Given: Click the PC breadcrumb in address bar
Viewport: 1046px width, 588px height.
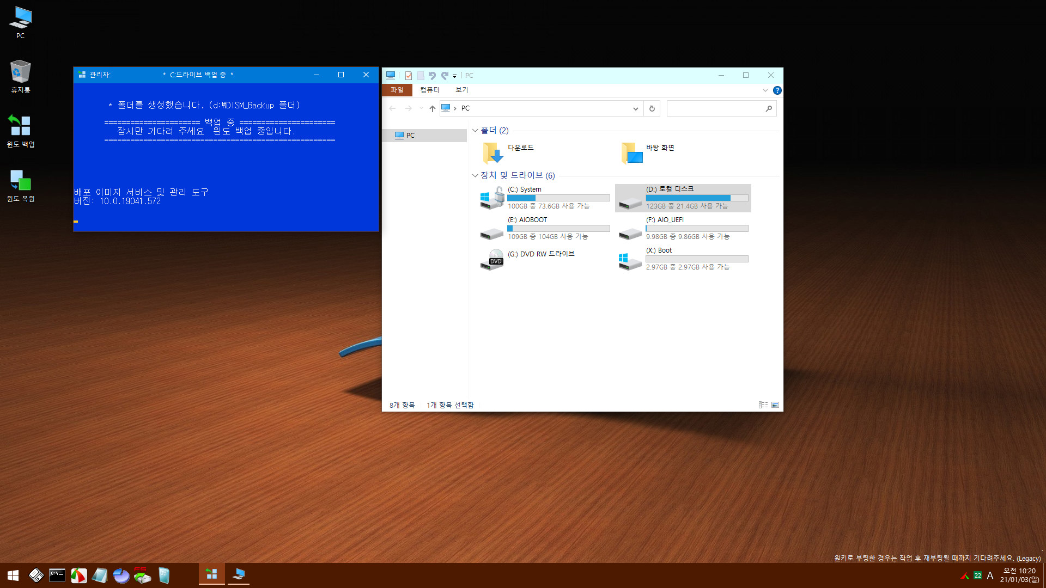Looking at the screenshot, I should point(465,108).
